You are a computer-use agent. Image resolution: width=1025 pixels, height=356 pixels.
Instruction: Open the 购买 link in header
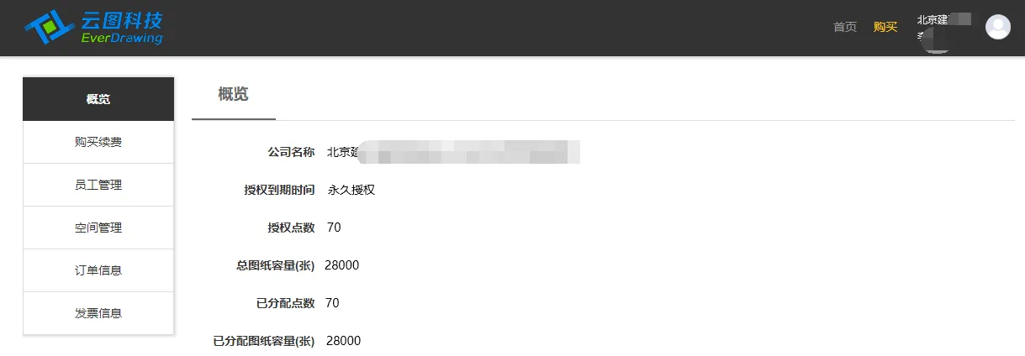click(885, 27)
